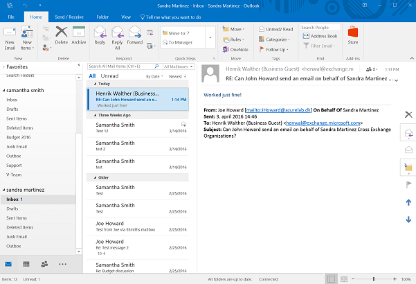Image resolution: width=416 pixels, height=284 pixels.
Task: Go to previous item with up arrow
Action: [x=408, y=202]
